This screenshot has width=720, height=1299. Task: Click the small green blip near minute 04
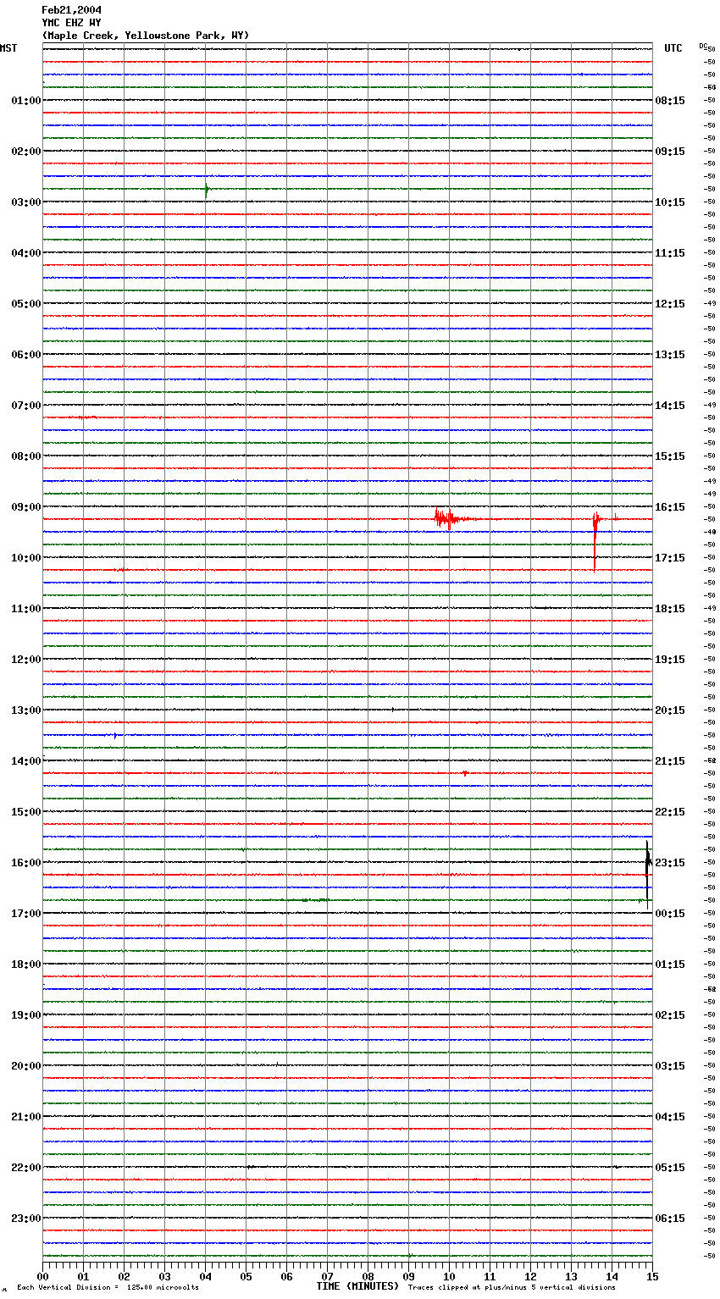[207, 190]
